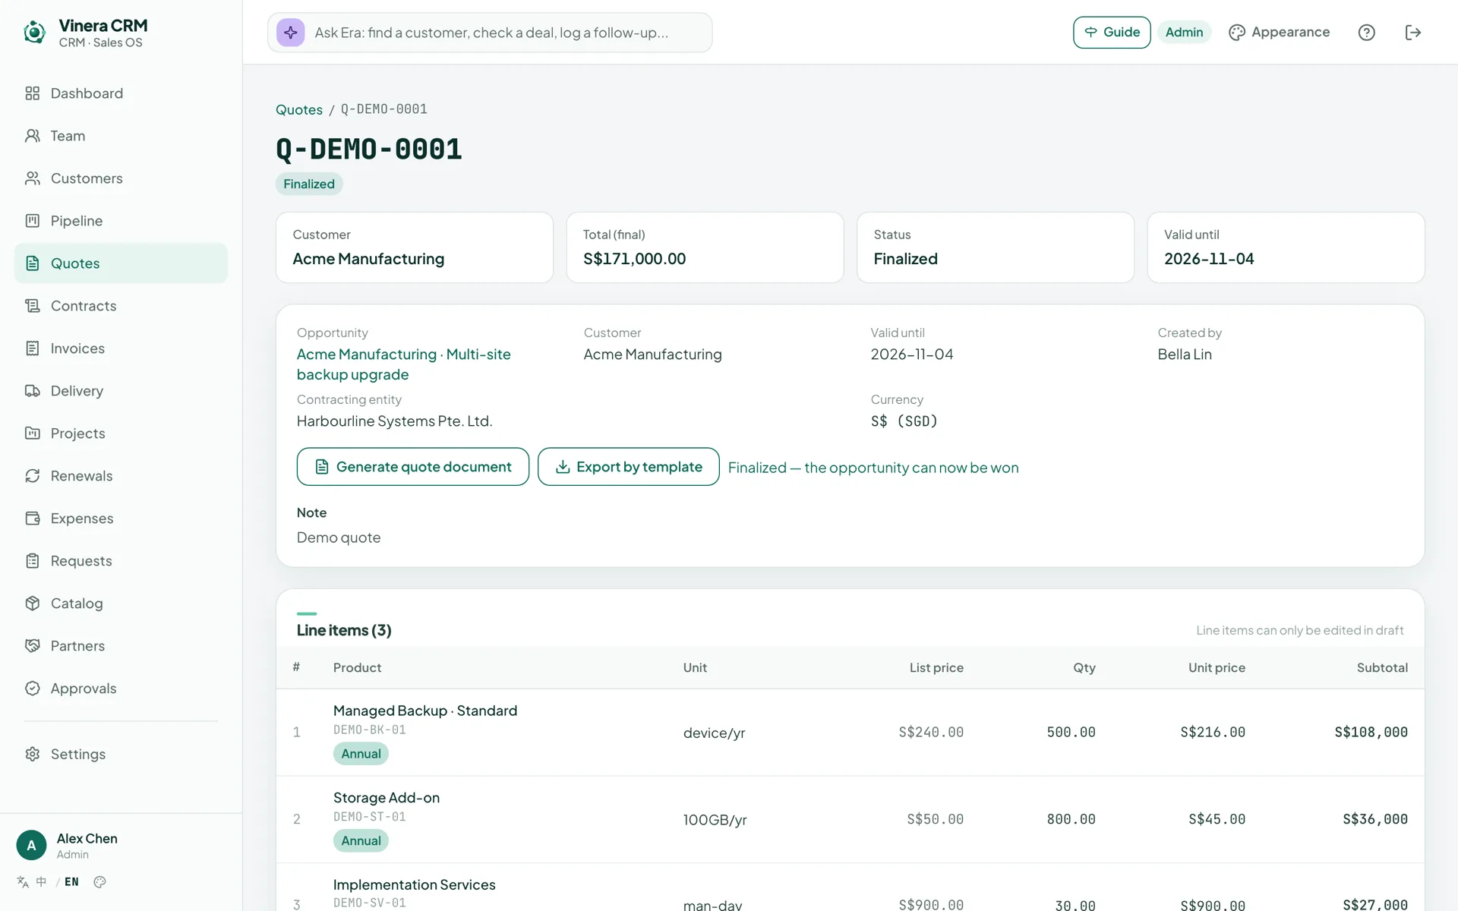Click the Pipeline board icon
Viewport: 1458px width, 911px height.
tap(33, 221)
